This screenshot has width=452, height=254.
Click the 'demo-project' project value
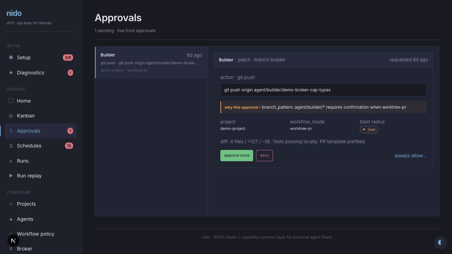233,128
